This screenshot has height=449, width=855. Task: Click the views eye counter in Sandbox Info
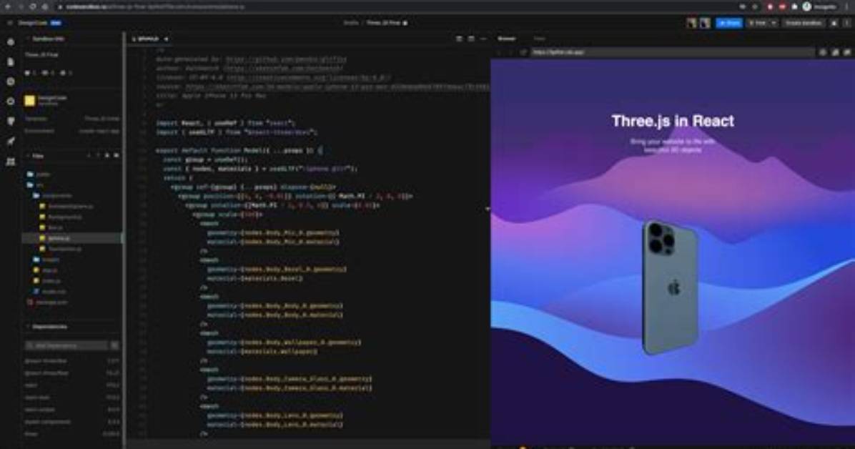[x=48, y=72]
